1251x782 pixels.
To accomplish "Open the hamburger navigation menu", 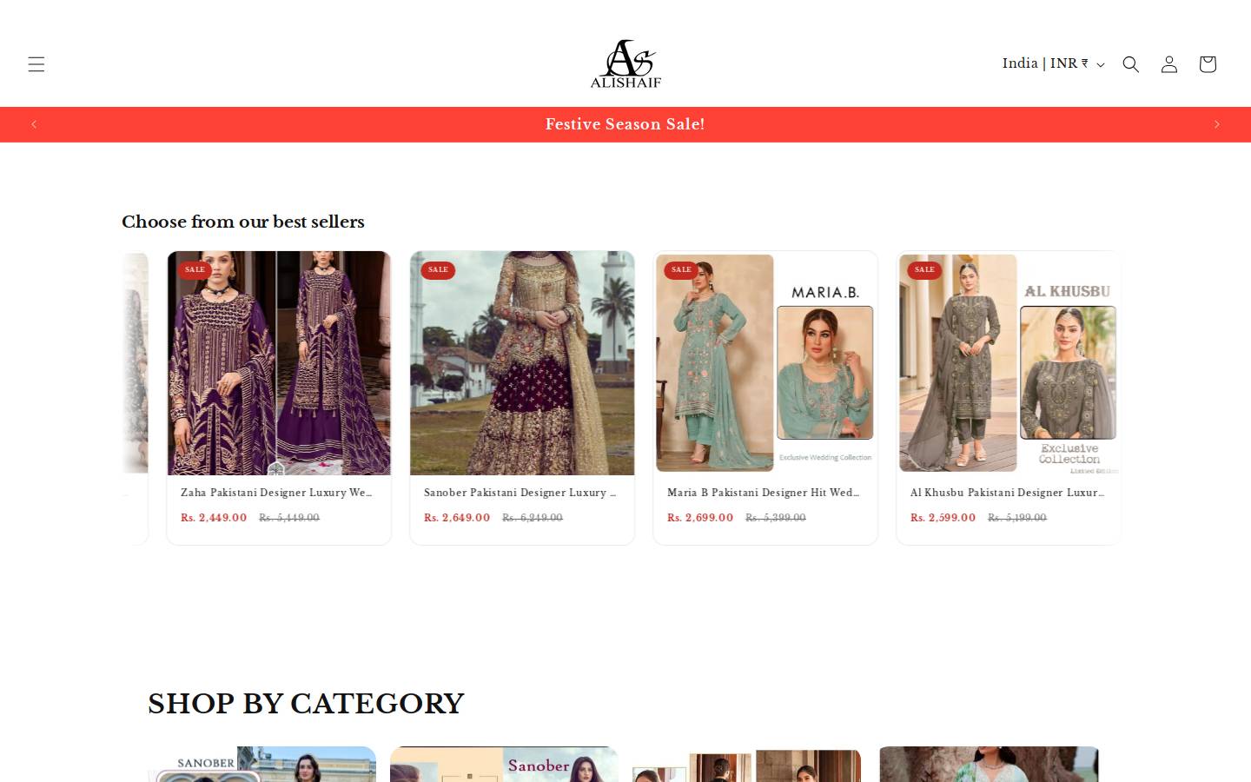I will pos(36,64).
